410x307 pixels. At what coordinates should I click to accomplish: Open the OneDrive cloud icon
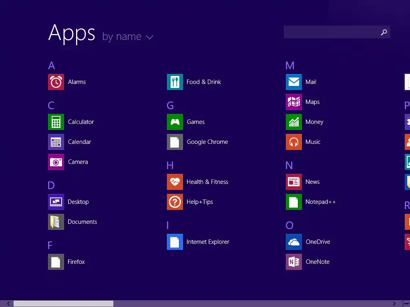294,242
